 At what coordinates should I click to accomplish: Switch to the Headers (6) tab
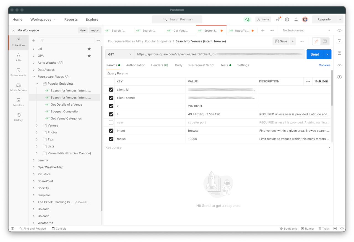tap(160, 65)
